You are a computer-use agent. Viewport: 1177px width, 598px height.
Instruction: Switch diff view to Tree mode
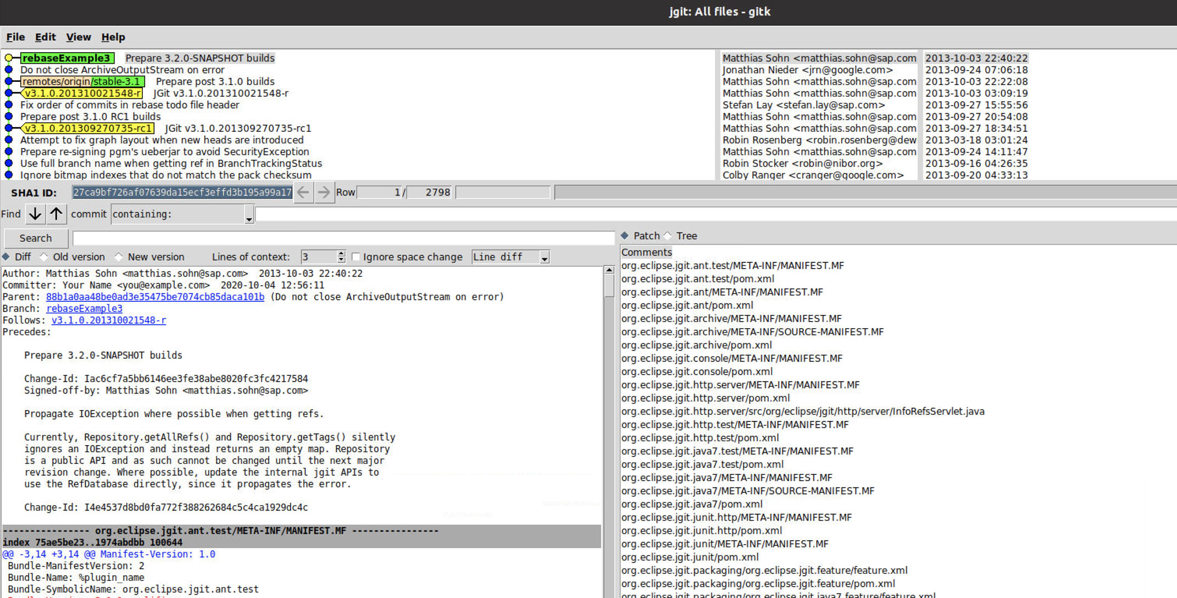pos(668,235)
